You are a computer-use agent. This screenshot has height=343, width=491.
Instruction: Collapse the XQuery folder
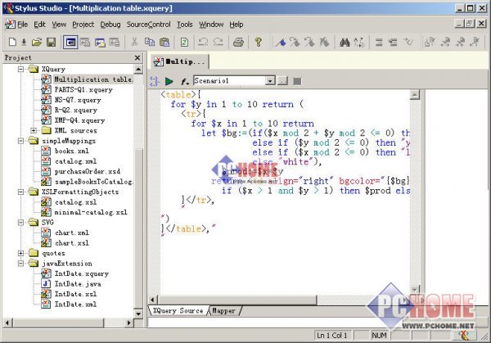[20, 69]
